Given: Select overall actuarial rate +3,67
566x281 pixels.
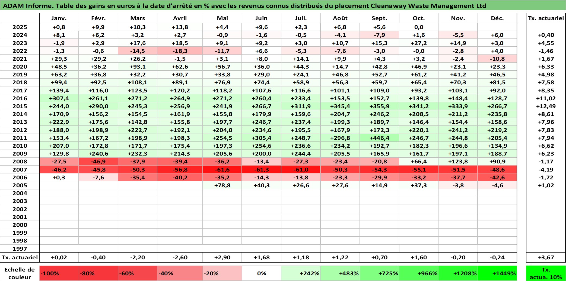Looking at the screenshot, I should click(x=546, y=257).
